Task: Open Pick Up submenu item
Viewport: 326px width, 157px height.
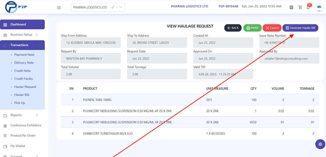Action: pyautogui.click(x=19, y=103)
